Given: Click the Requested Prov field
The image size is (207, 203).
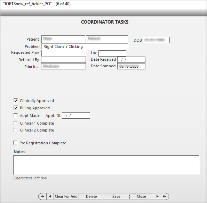Looking at the screenshot, I should (x=64, y=53).
